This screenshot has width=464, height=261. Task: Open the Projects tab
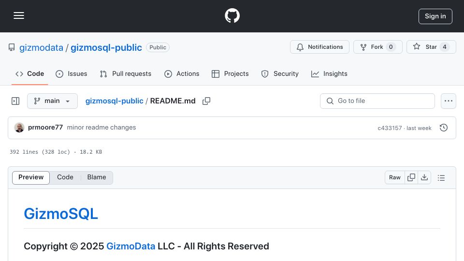click(x=230, y=73)
